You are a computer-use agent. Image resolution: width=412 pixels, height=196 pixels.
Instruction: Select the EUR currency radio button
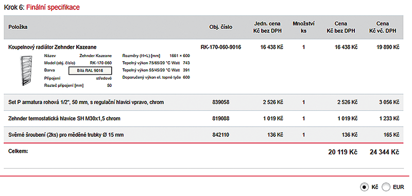(x=386, y=187)
